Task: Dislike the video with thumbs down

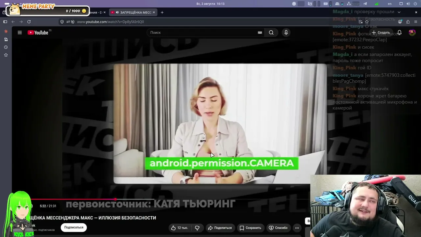Action: tap(197, 228)
